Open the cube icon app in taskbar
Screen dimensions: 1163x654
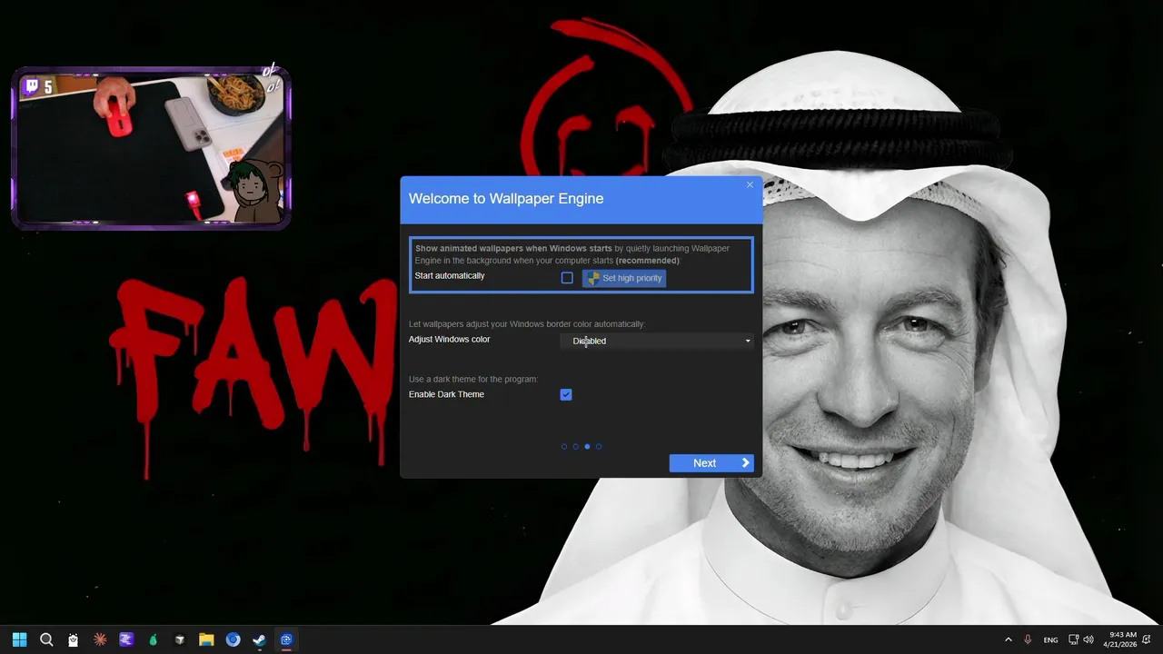[x=180, y=639]
